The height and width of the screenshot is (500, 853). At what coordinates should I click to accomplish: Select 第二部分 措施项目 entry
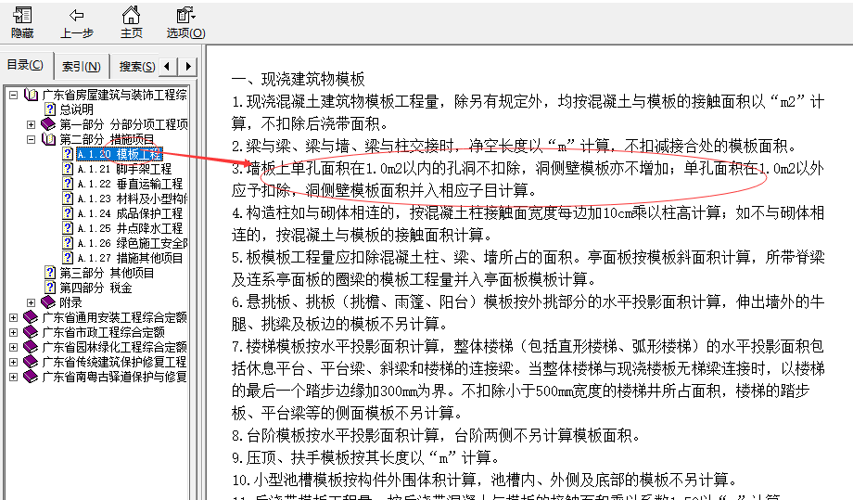[x=107, y=139]
